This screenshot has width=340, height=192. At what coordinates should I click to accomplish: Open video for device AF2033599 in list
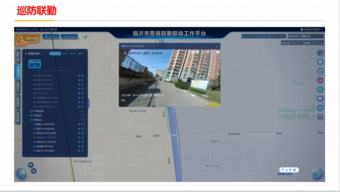click(83, 124)
